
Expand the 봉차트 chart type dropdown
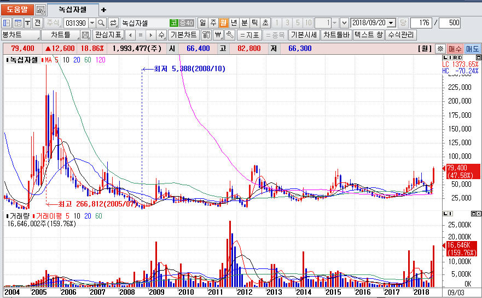pyautogui.click(x=20, y=35)
